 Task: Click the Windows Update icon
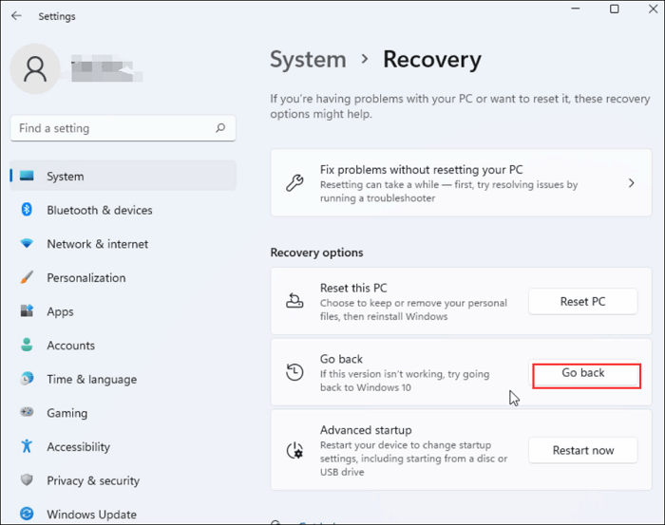coord(28,515)
